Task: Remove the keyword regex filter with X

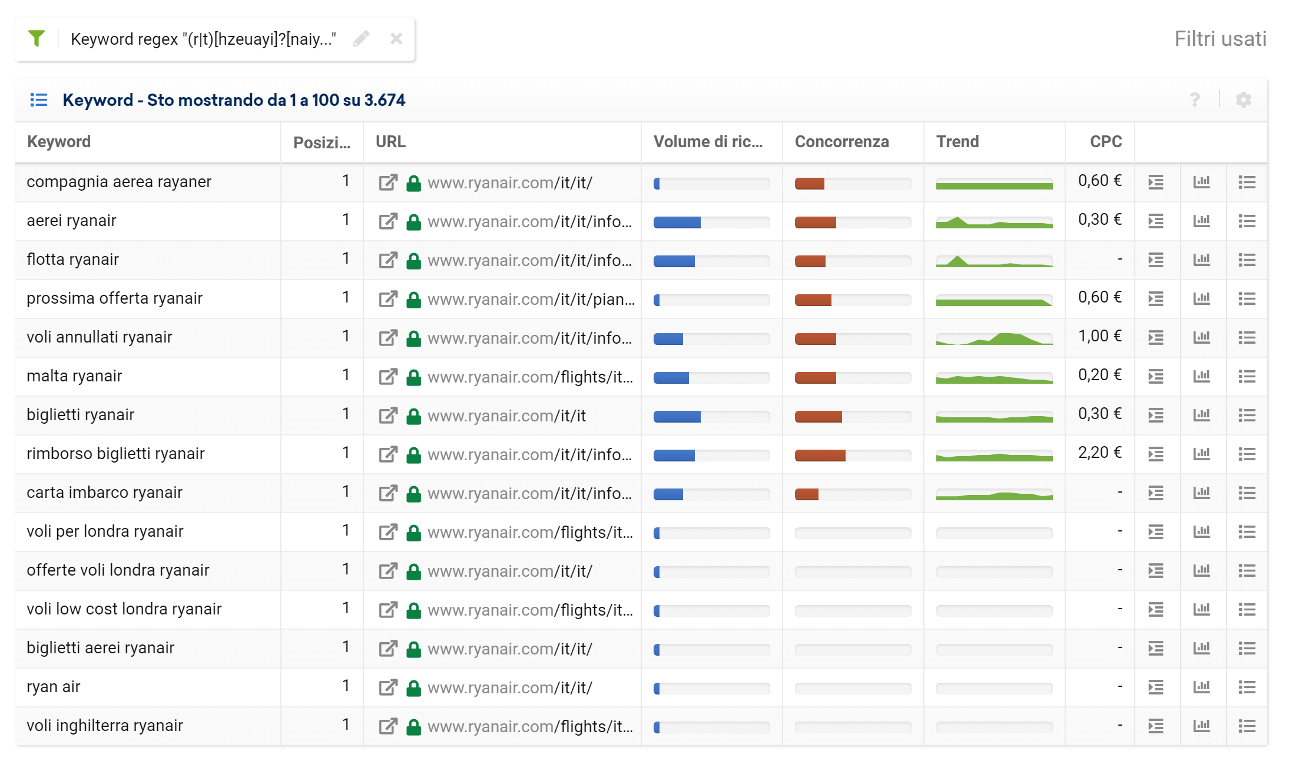Action: (396, 39)
